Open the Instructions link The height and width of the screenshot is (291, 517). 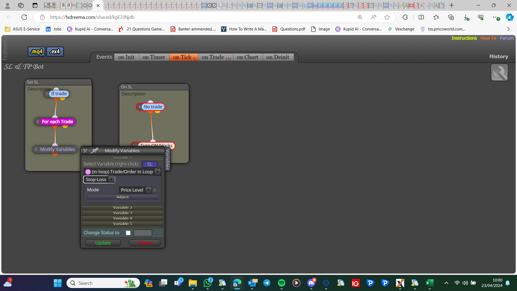(464, 38)
